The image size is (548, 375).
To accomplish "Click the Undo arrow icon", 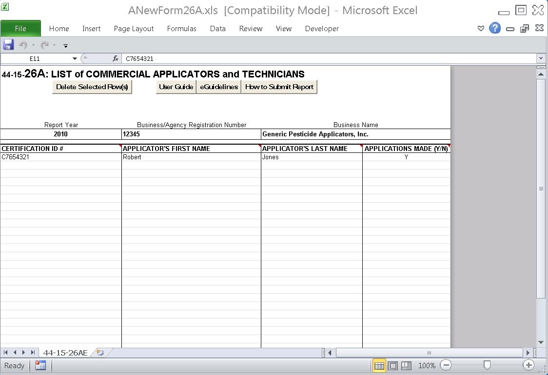I will (23, 45).
